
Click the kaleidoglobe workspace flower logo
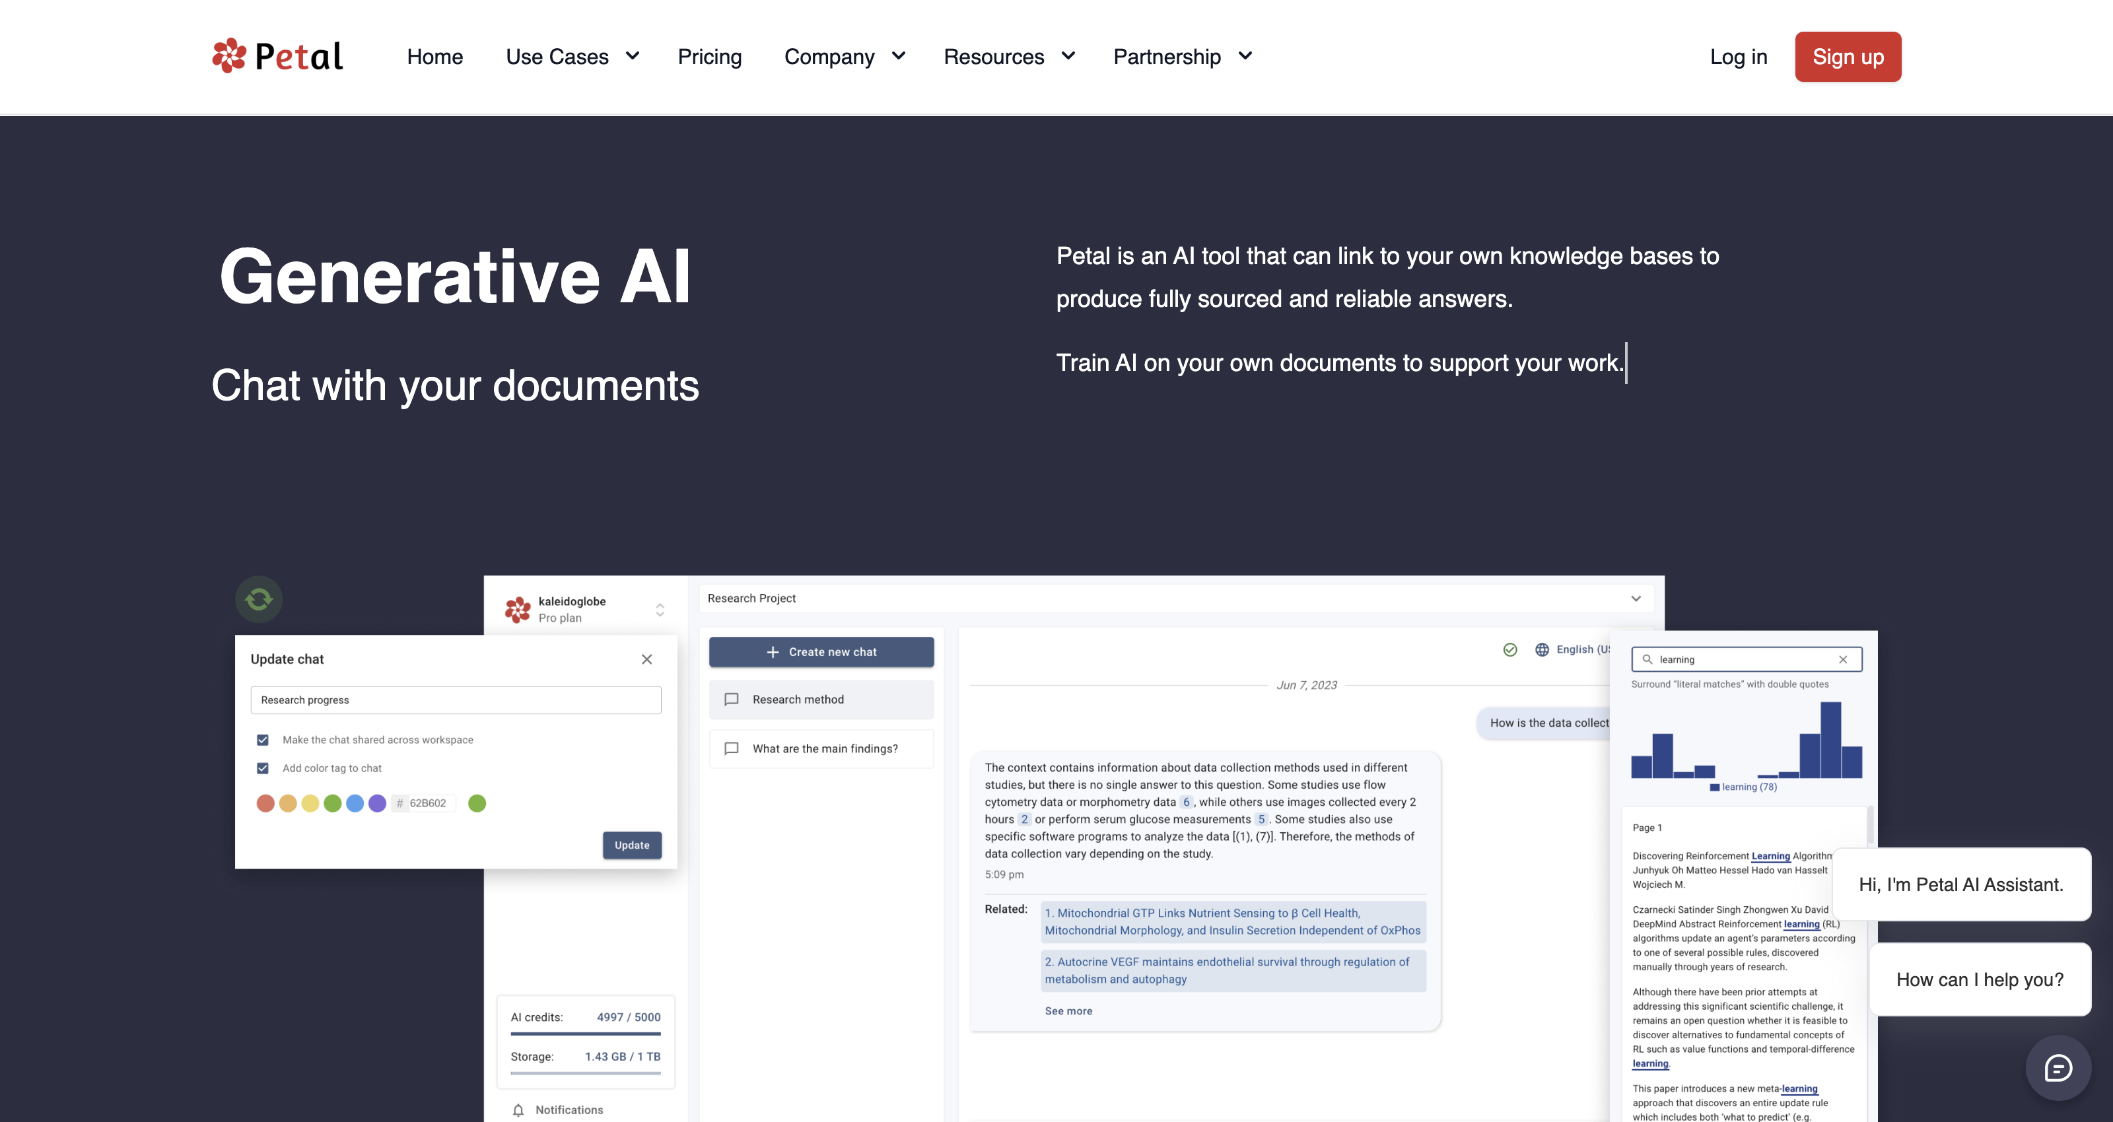pos(518,609)
